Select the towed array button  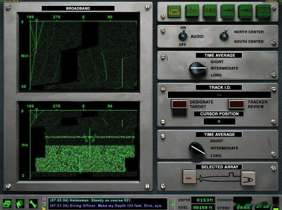[x=189, y=177]
